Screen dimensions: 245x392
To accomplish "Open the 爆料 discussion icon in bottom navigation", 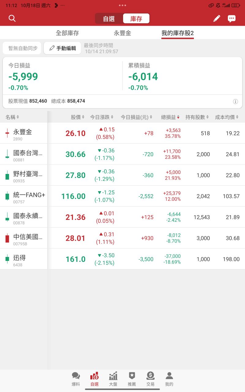I will (76, 378).
